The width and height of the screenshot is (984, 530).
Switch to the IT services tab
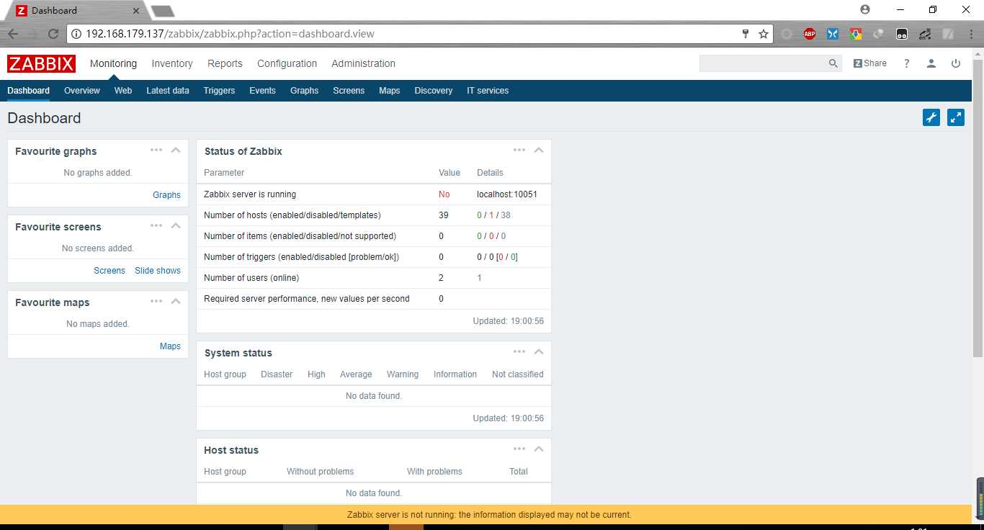pyautogui.click(x=488, y=91)
